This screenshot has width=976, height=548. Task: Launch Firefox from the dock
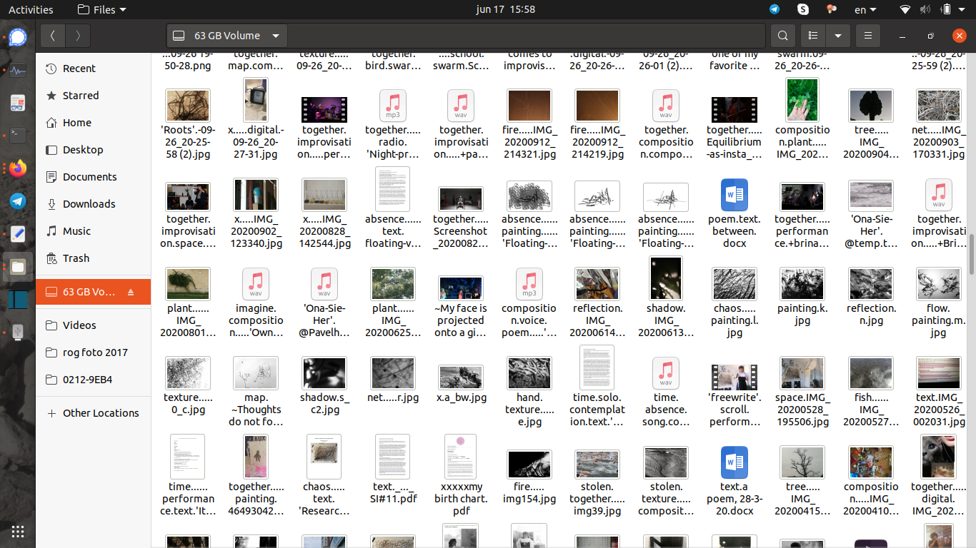(18, 168)
